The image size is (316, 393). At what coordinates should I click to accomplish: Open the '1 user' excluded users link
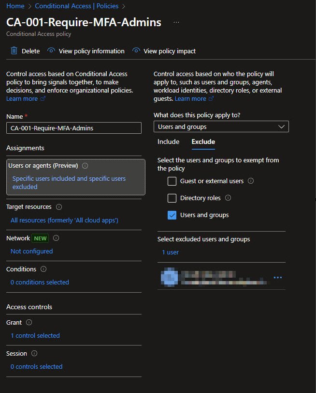pos(170,252)
